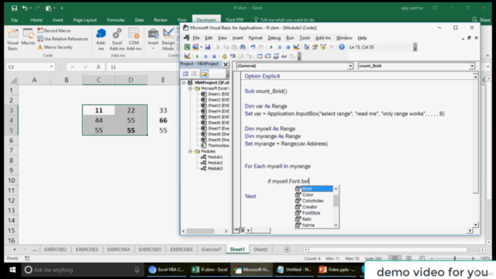Open the Format menu in the VBA editor
This screenshot has width=496, height=279.
point(255,38)
